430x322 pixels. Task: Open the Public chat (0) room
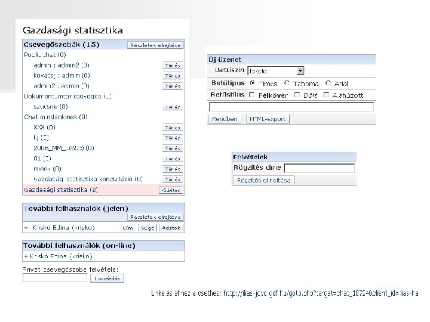45,55
